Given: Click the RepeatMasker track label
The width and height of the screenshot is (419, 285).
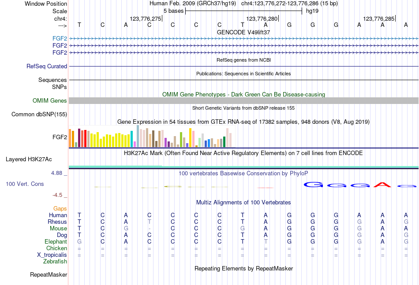Looking at the screenshot, I should pyautogui.click(x=49, y=274).
